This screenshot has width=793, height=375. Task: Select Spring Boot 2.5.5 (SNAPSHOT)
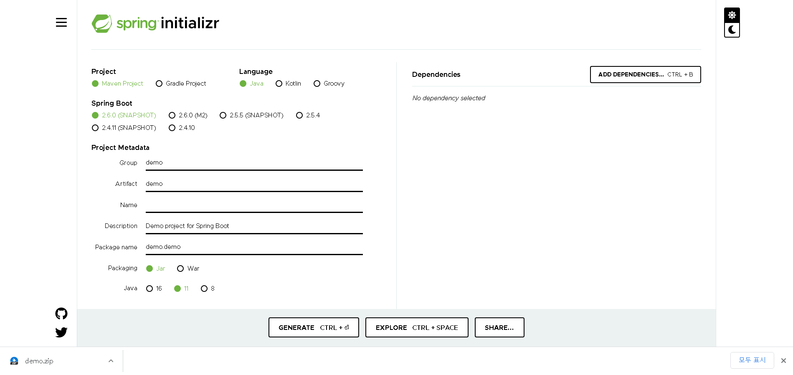(251, 115)
